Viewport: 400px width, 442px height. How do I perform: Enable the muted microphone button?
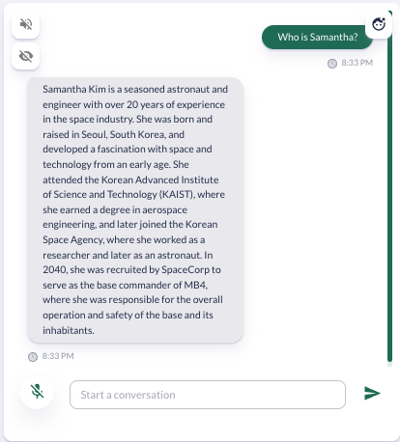coord(37,392)
